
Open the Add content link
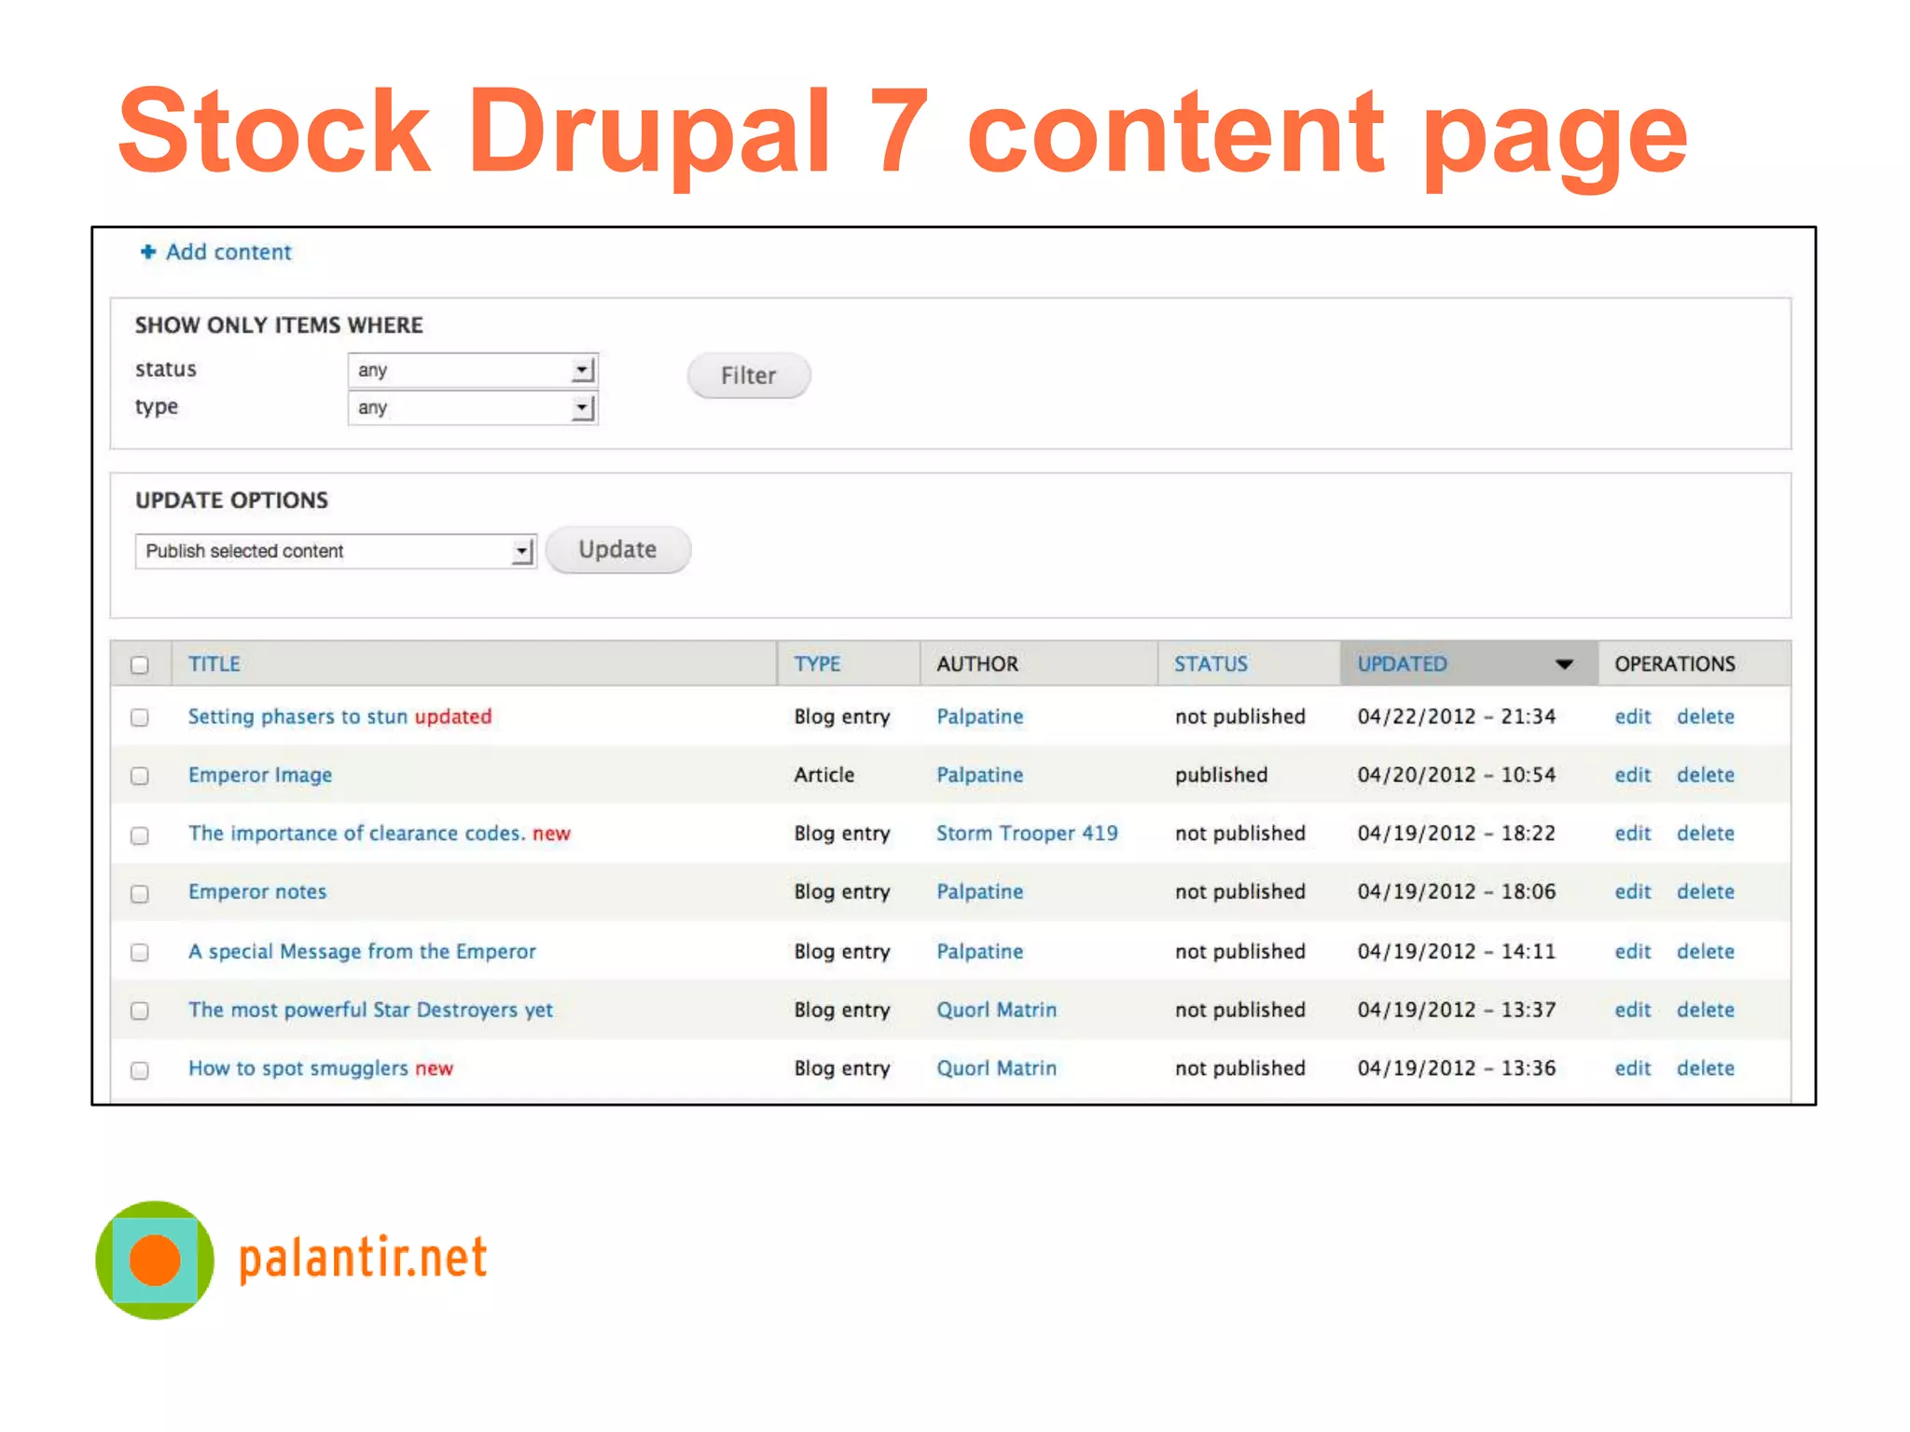click(x=228, y=252)
